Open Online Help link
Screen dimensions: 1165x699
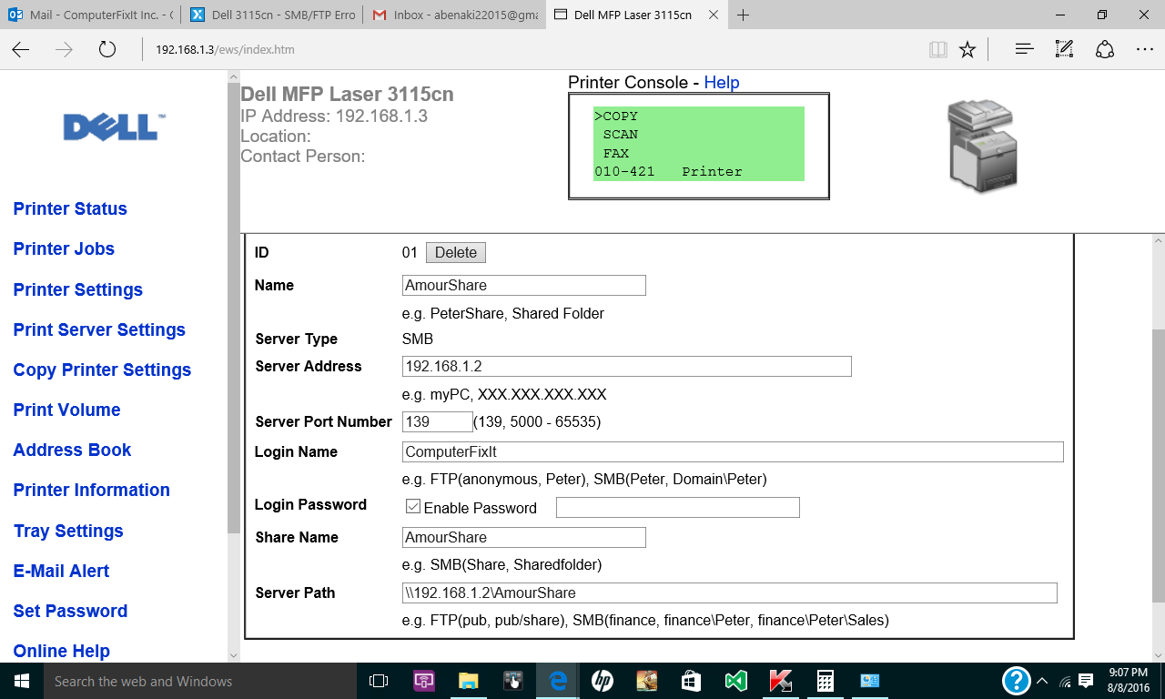tap(61, 651)
